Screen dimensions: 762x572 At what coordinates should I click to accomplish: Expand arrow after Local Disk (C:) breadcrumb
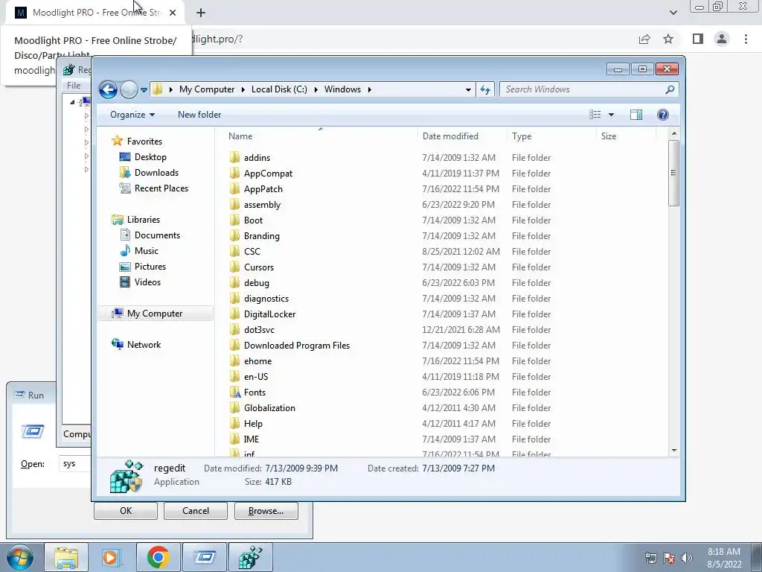pos(316,89)
